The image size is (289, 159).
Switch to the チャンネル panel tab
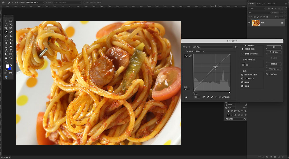271,4
